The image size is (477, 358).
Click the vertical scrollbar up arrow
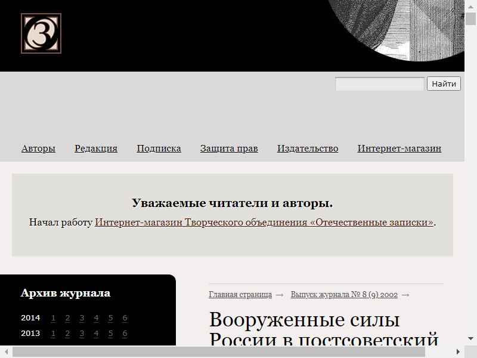pos(470,4)
